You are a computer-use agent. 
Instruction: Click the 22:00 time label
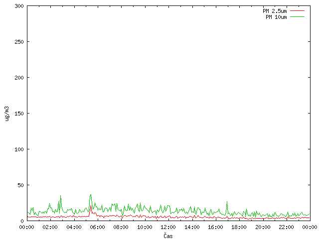click(x=286, y=227)
